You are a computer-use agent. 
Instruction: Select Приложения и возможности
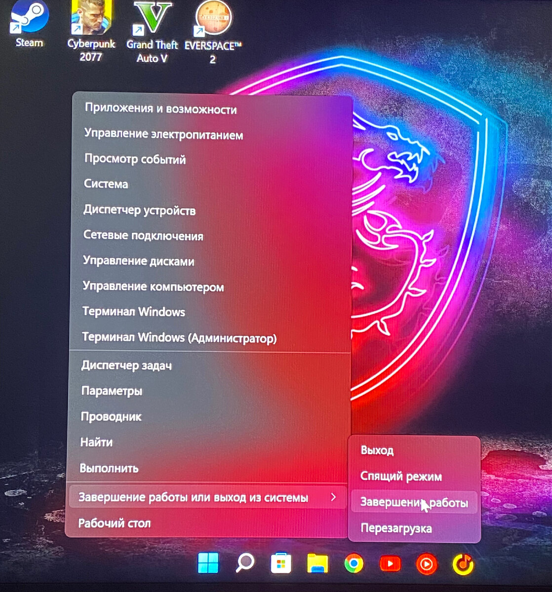[211, 109]
